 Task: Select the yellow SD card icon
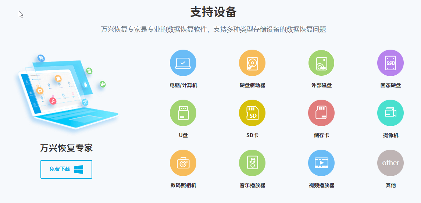(x=252, y=113)
